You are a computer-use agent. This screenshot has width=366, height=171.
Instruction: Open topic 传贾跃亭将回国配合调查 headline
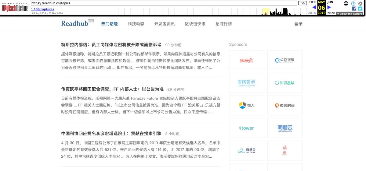coord(113,89)
